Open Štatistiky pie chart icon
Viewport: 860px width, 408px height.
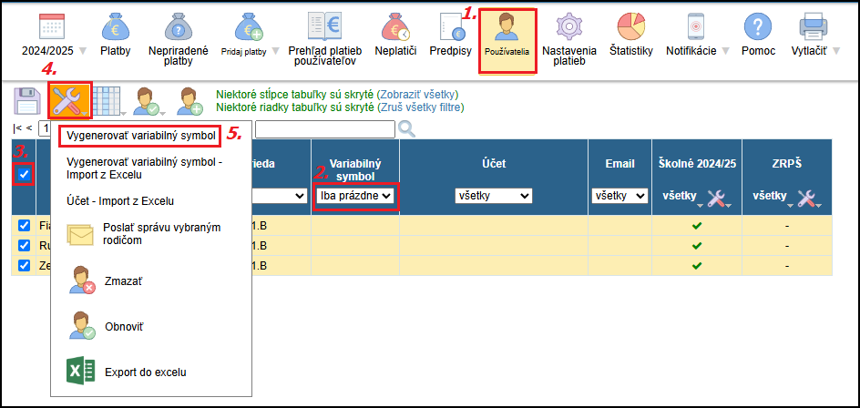[630, 27]
